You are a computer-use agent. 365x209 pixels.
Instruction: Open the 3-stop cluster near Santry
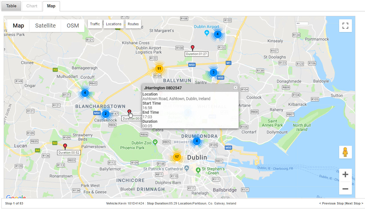213,72
